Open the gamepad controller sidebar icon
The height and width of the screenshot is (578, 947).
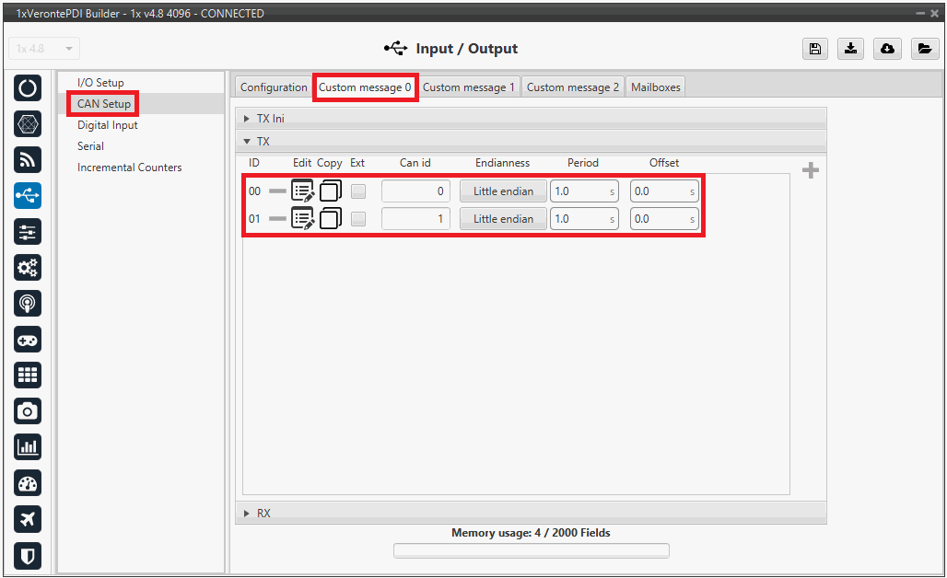pyautogui.click(x=28, y=340)
